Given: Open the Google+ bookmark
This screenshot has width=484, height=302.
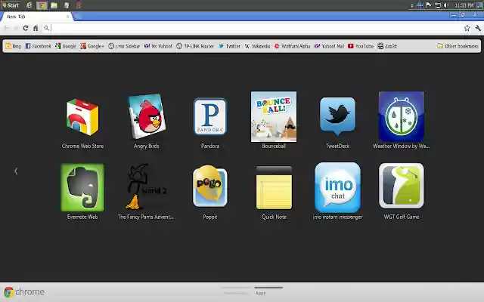Looking at the screenshot, I should 92,46.
